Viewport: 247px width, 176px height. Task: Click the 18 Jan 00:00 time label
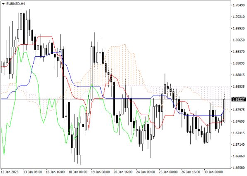point(78,171)
